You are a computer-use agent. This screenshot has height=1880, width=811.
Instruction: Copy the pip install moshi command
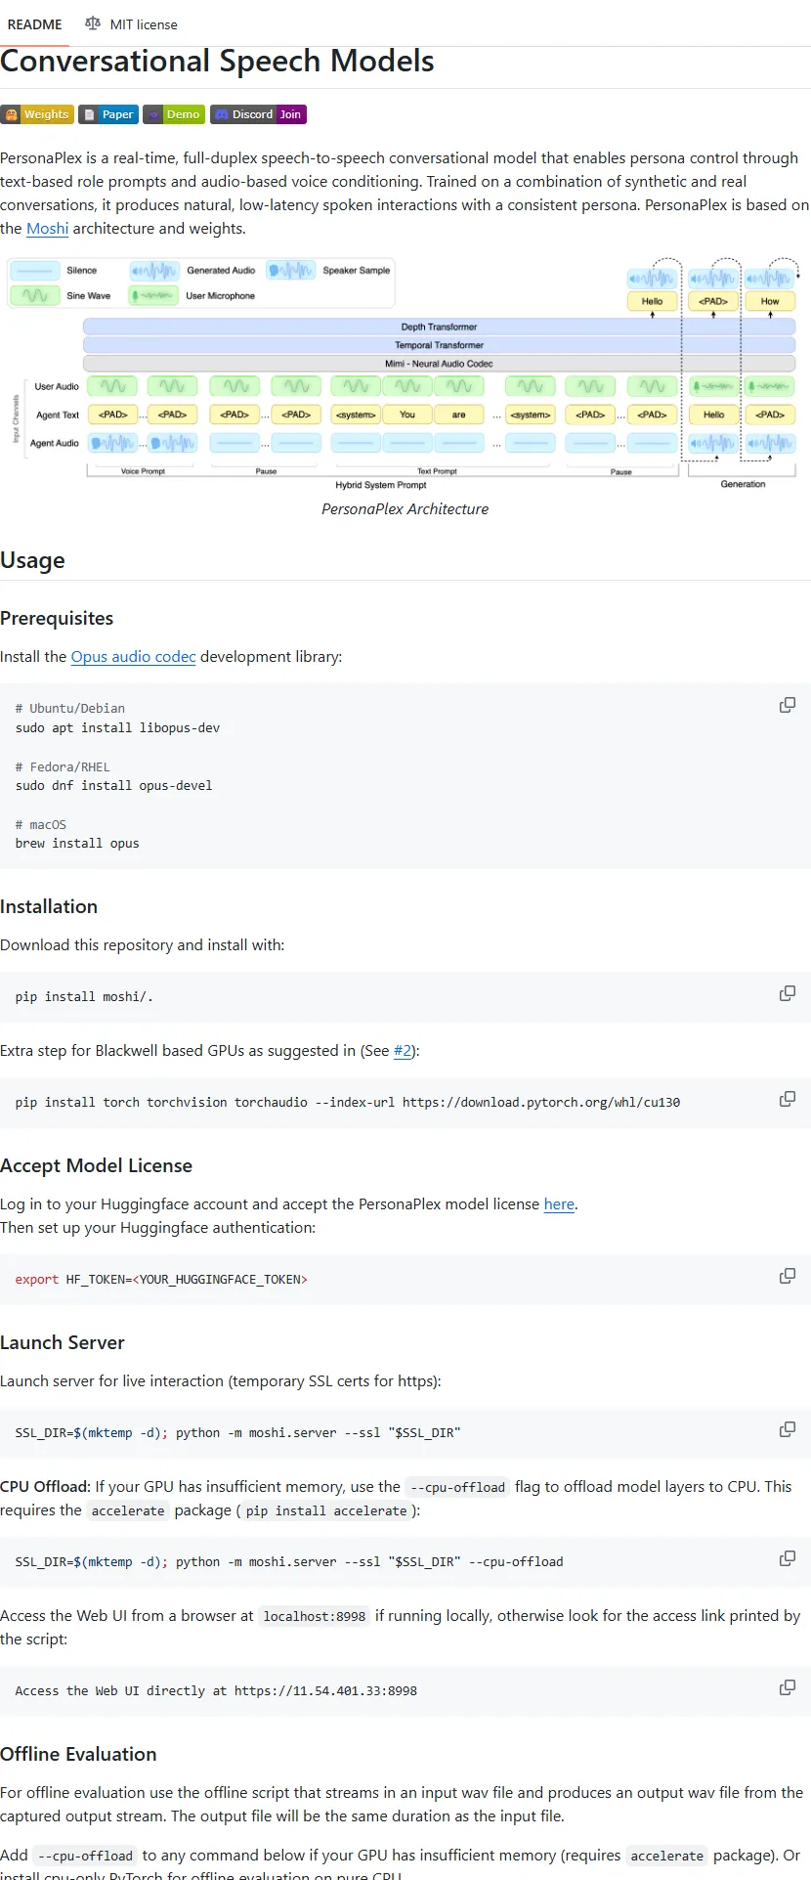point(787,993)
